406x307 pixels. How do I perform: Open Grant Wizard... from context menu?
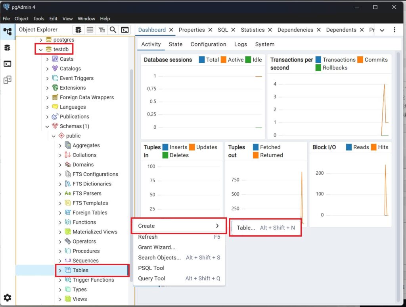point(179,247)
